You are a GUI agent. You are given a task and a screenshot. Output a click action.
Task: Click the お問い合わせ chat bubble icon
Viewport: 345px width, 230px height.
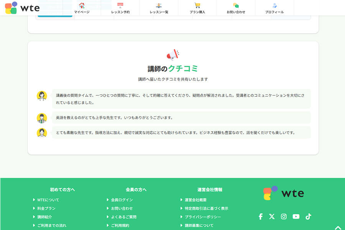pyautogui.click(x=237, y=5)
